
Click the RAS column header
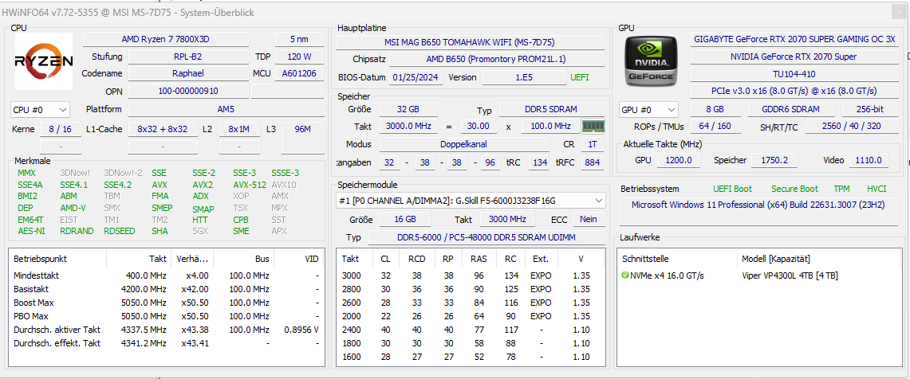[479, 259]
